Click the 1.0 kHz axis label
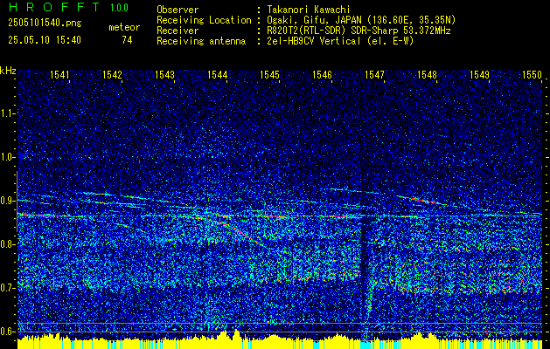 click(x=7, y=158)
